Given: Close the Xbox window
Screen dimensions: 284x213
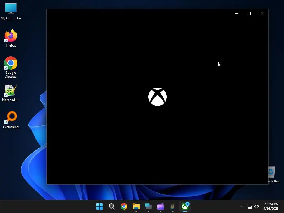Looking at the screenshot, I should pos(262,14).
